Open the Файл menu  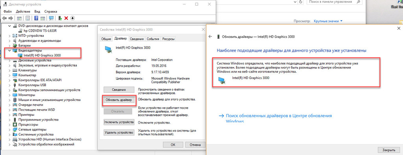click(x=7, y=11)
